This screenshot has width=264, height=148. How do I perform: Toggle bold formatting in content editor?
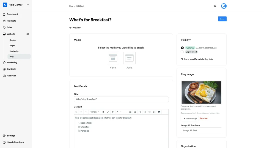click(x=103, y=112)
